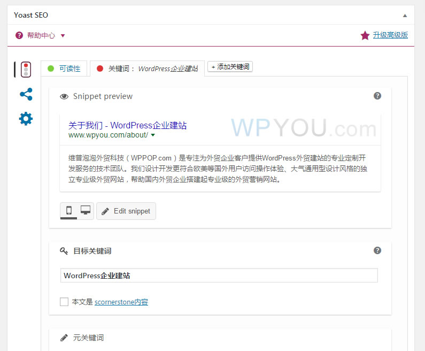
Task: Expand the help center dropdown arrow
Action: (x=63, y=35)
